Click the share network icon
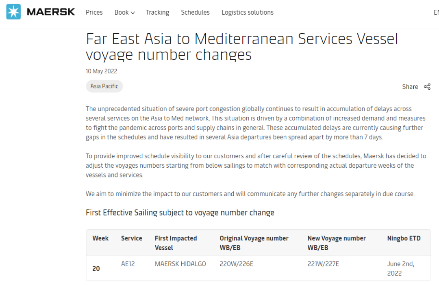Image resolution: width=439 pixels, height=285 pixels. point(427,86)
